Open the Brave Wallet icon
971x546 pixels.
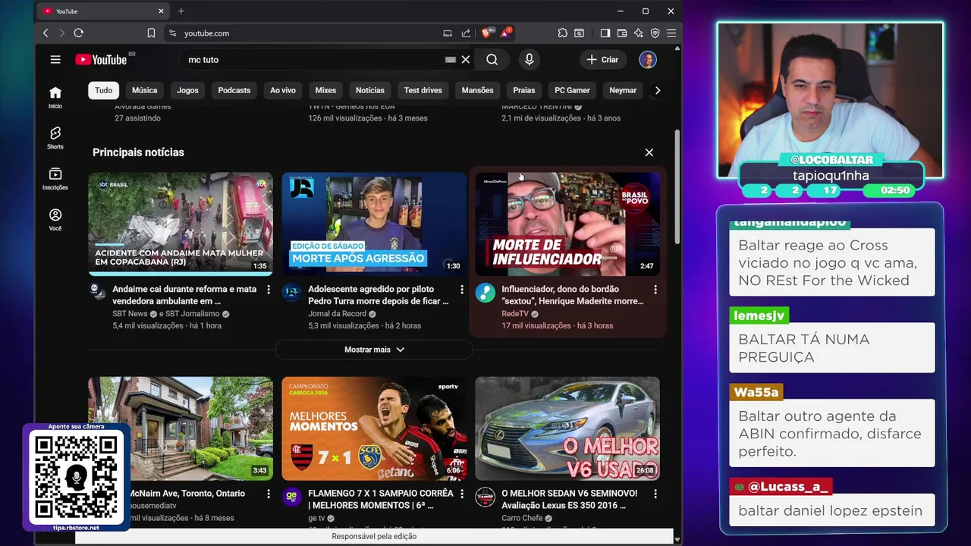coord(622,33)
